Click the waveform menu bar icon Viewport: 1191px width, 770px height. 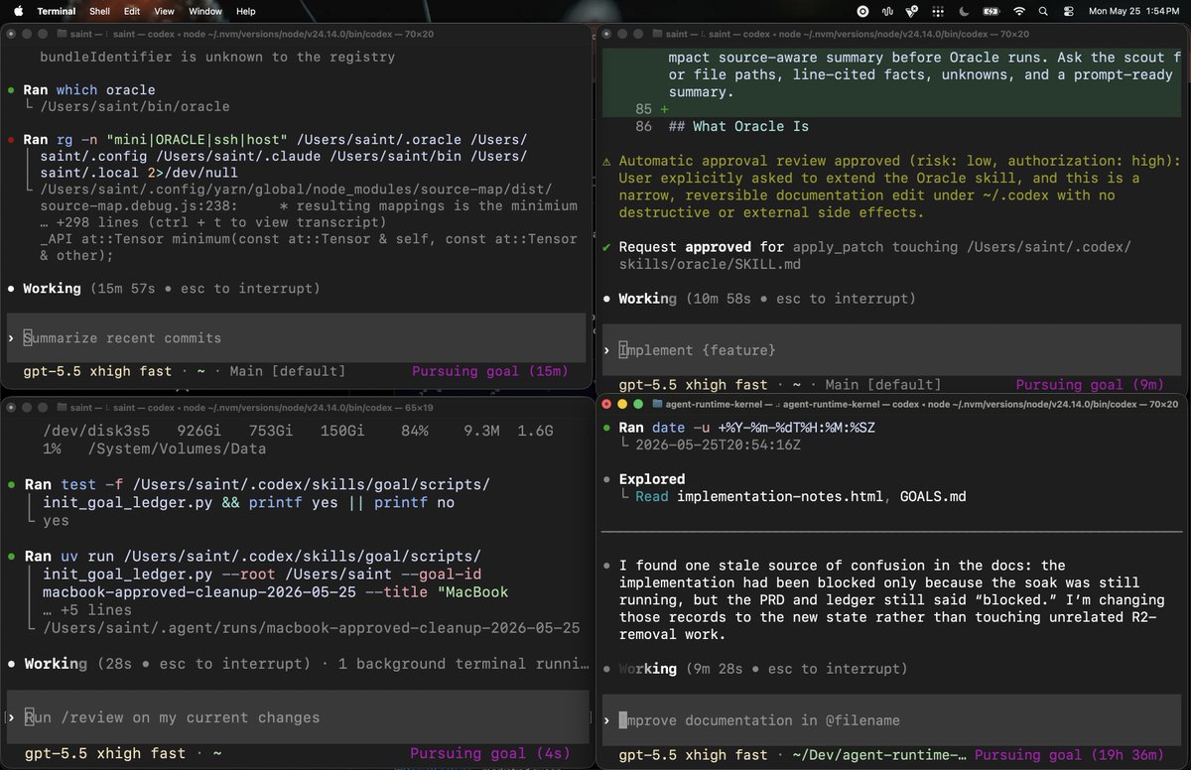tap(888, 11)
